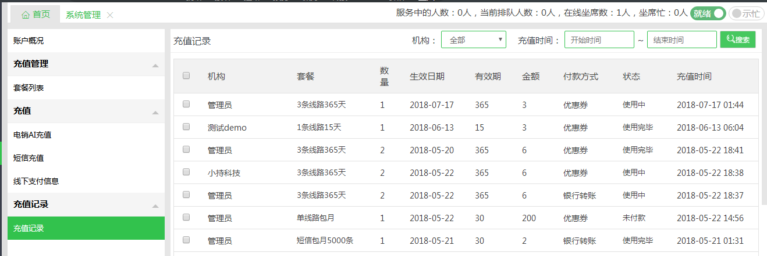The image size is (767, 256).
Task: Click the 开始时间 date field
Action: [599, 40]
